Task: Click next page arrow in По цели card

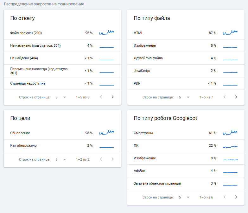Action: (112, 159)
